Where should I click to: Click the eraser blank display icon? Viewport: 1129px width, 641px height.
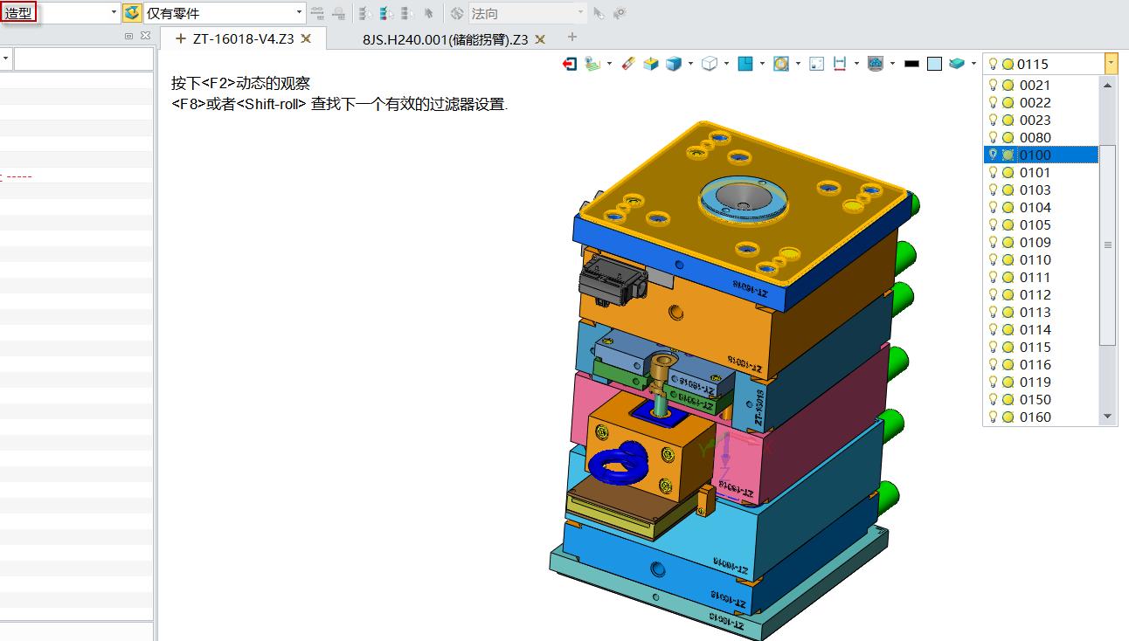coord(627,63)
